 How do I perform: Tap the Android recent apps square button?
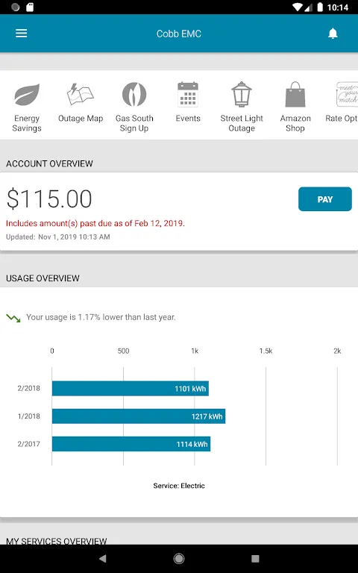coord(255,558)
